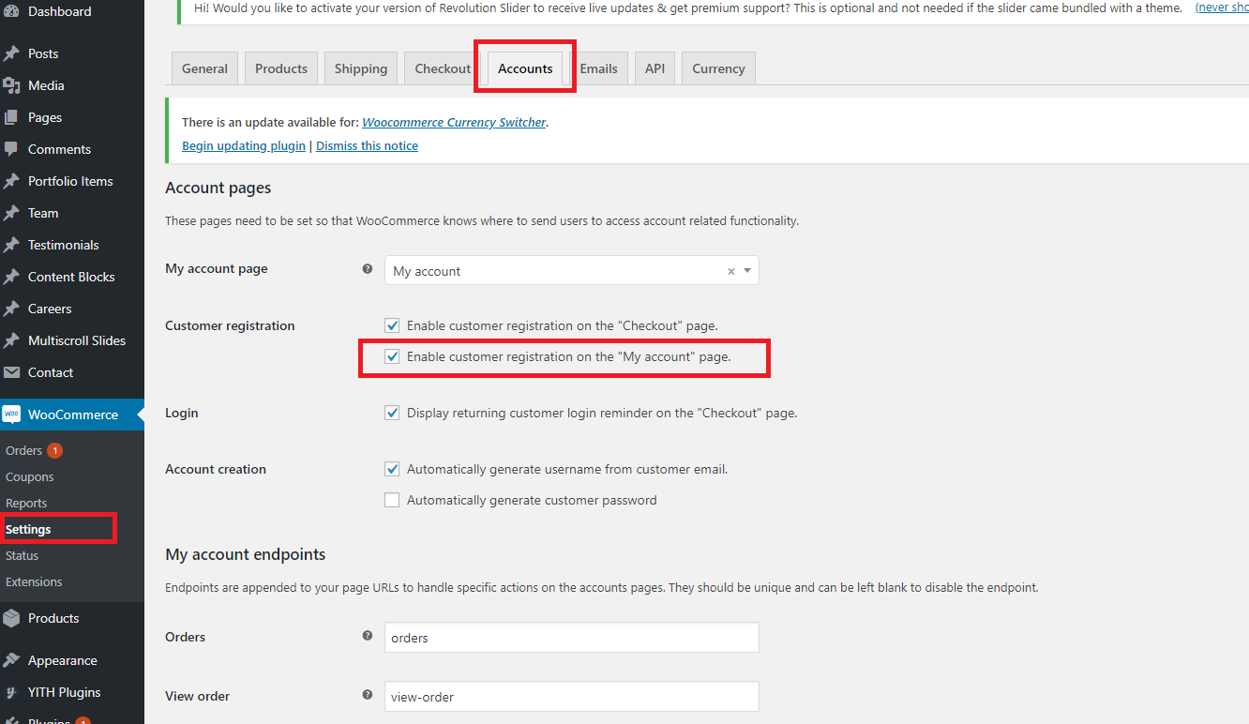The image size is (1249, 724).
Task: Clear My account selection with the x
Action: coord(731,271)
